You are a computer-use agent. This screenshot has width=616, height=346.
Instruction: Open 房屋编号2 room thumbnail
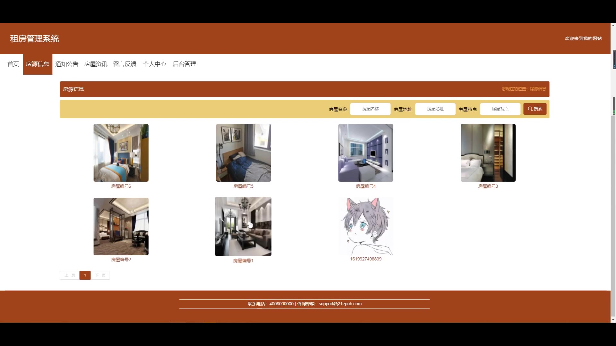(x=121, y=226)
